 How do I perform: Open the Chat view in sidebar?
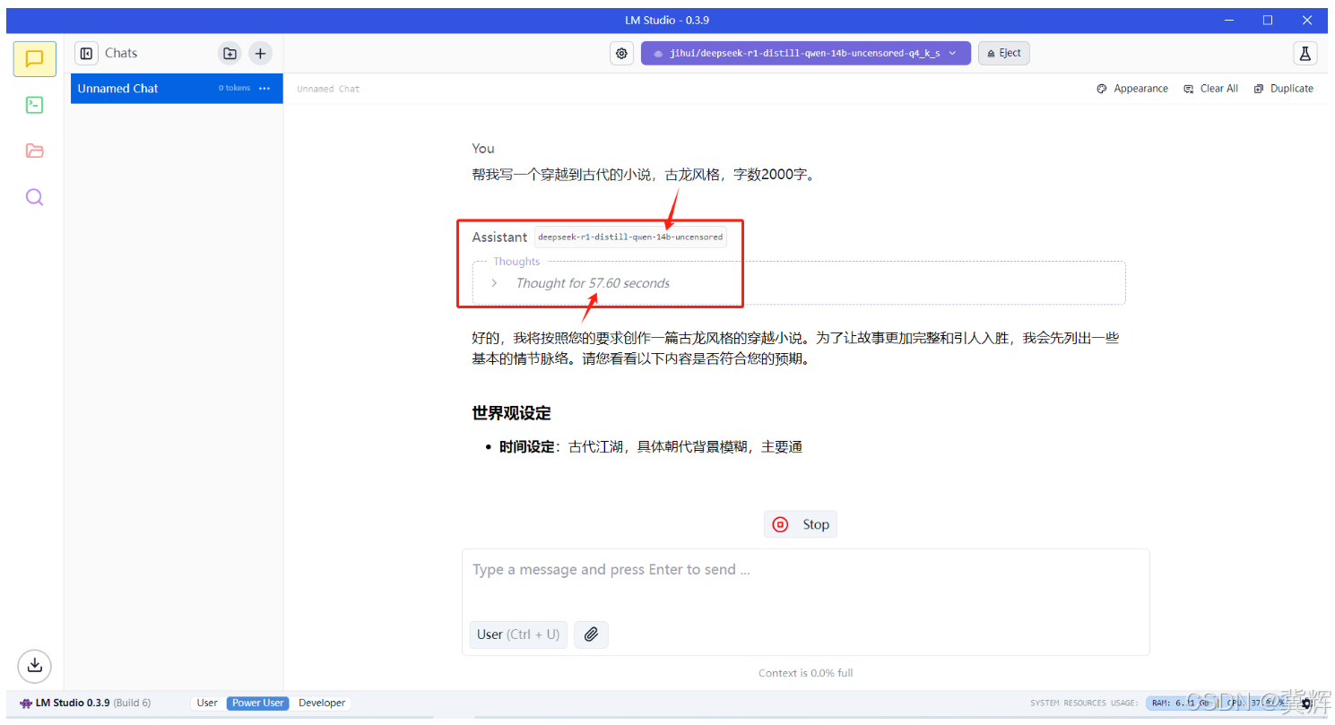[x=34, y=59]
